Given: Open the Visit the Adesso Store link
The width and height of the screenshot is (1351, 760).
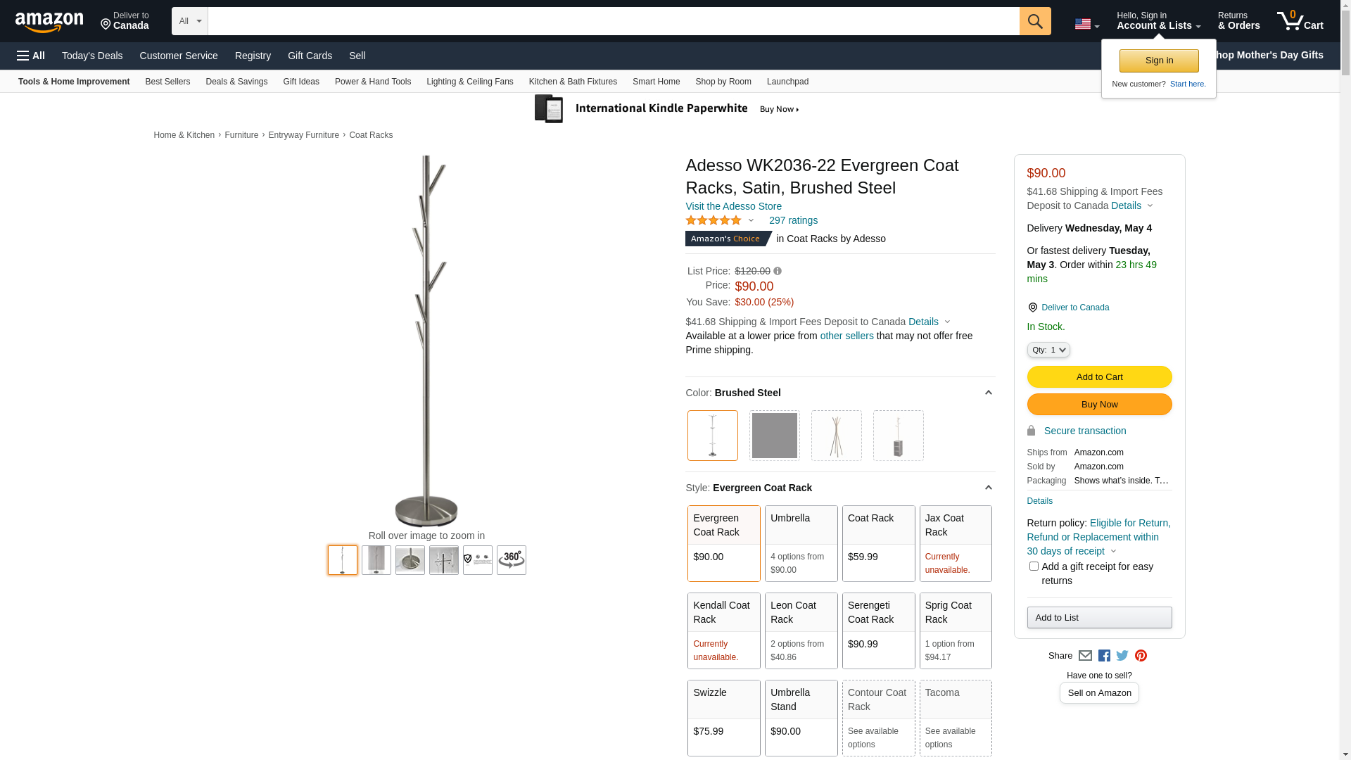Looking at the screenshot, I should point(733,206).
